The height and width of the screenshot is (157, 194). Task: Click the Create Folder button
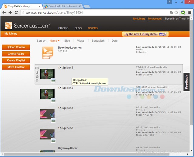pos(16,54)
